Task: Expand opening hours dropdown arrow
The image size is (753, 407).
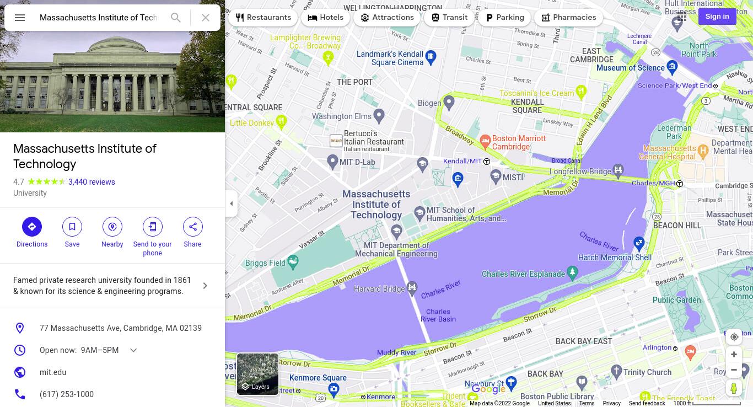Action: pos(133,350)
